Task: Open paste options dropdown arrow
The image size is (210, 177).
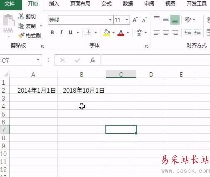Action: tap(8, 37)
